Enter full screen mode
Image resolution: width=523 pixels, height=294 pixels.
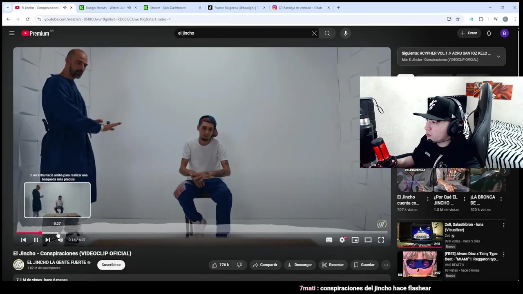(381, 240)
